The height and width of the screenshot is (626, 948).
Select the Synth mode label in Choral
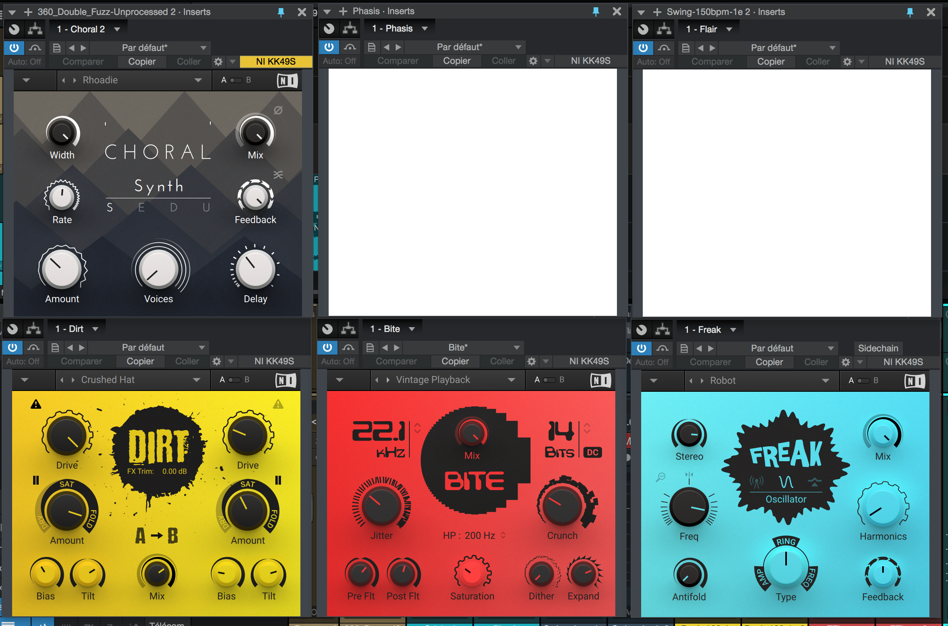pos(159,186)
